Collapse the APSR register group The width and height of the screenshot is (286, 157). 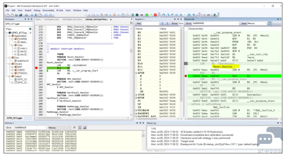click(136, 73)
